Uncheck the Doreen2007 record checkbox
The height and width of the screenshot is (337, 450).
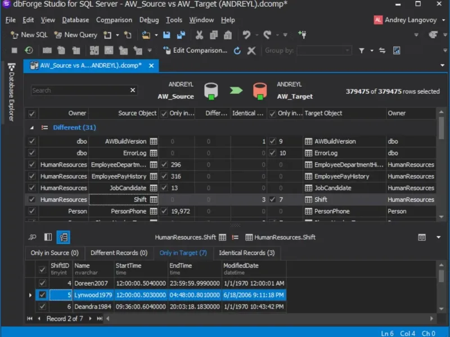pyautogui.click(x=42, y=283)
